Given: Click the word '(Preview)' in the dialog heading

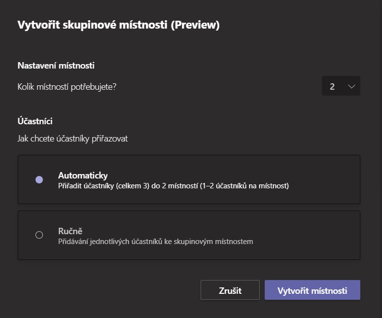Looking at the screenshot, I should pos(195,25).
